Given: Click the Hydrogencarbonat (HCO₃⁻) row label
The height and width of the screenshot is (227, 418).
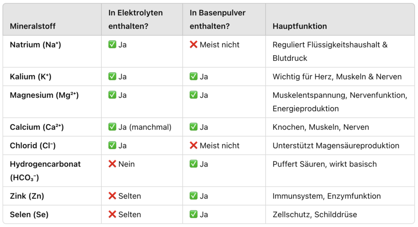Looking at the screenshot, I should (45, 171).
